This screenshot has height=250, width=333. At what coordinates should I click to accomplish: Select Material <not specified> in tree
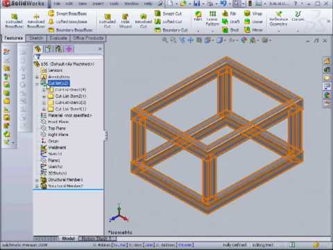[67, 115]
